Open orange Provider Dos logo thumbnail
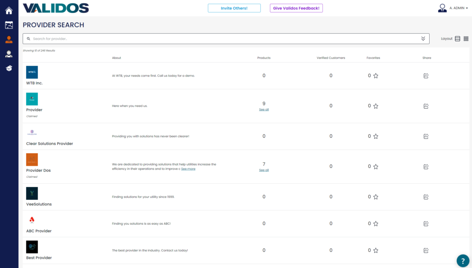 [x=32, y=159]
